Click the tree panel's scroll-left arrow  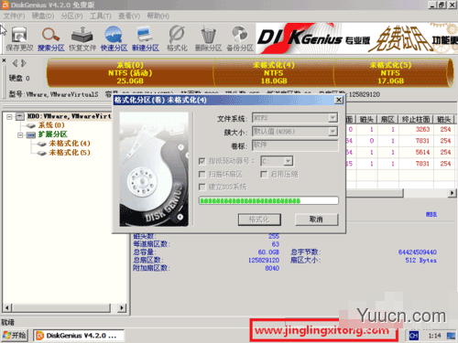[7, 307]
